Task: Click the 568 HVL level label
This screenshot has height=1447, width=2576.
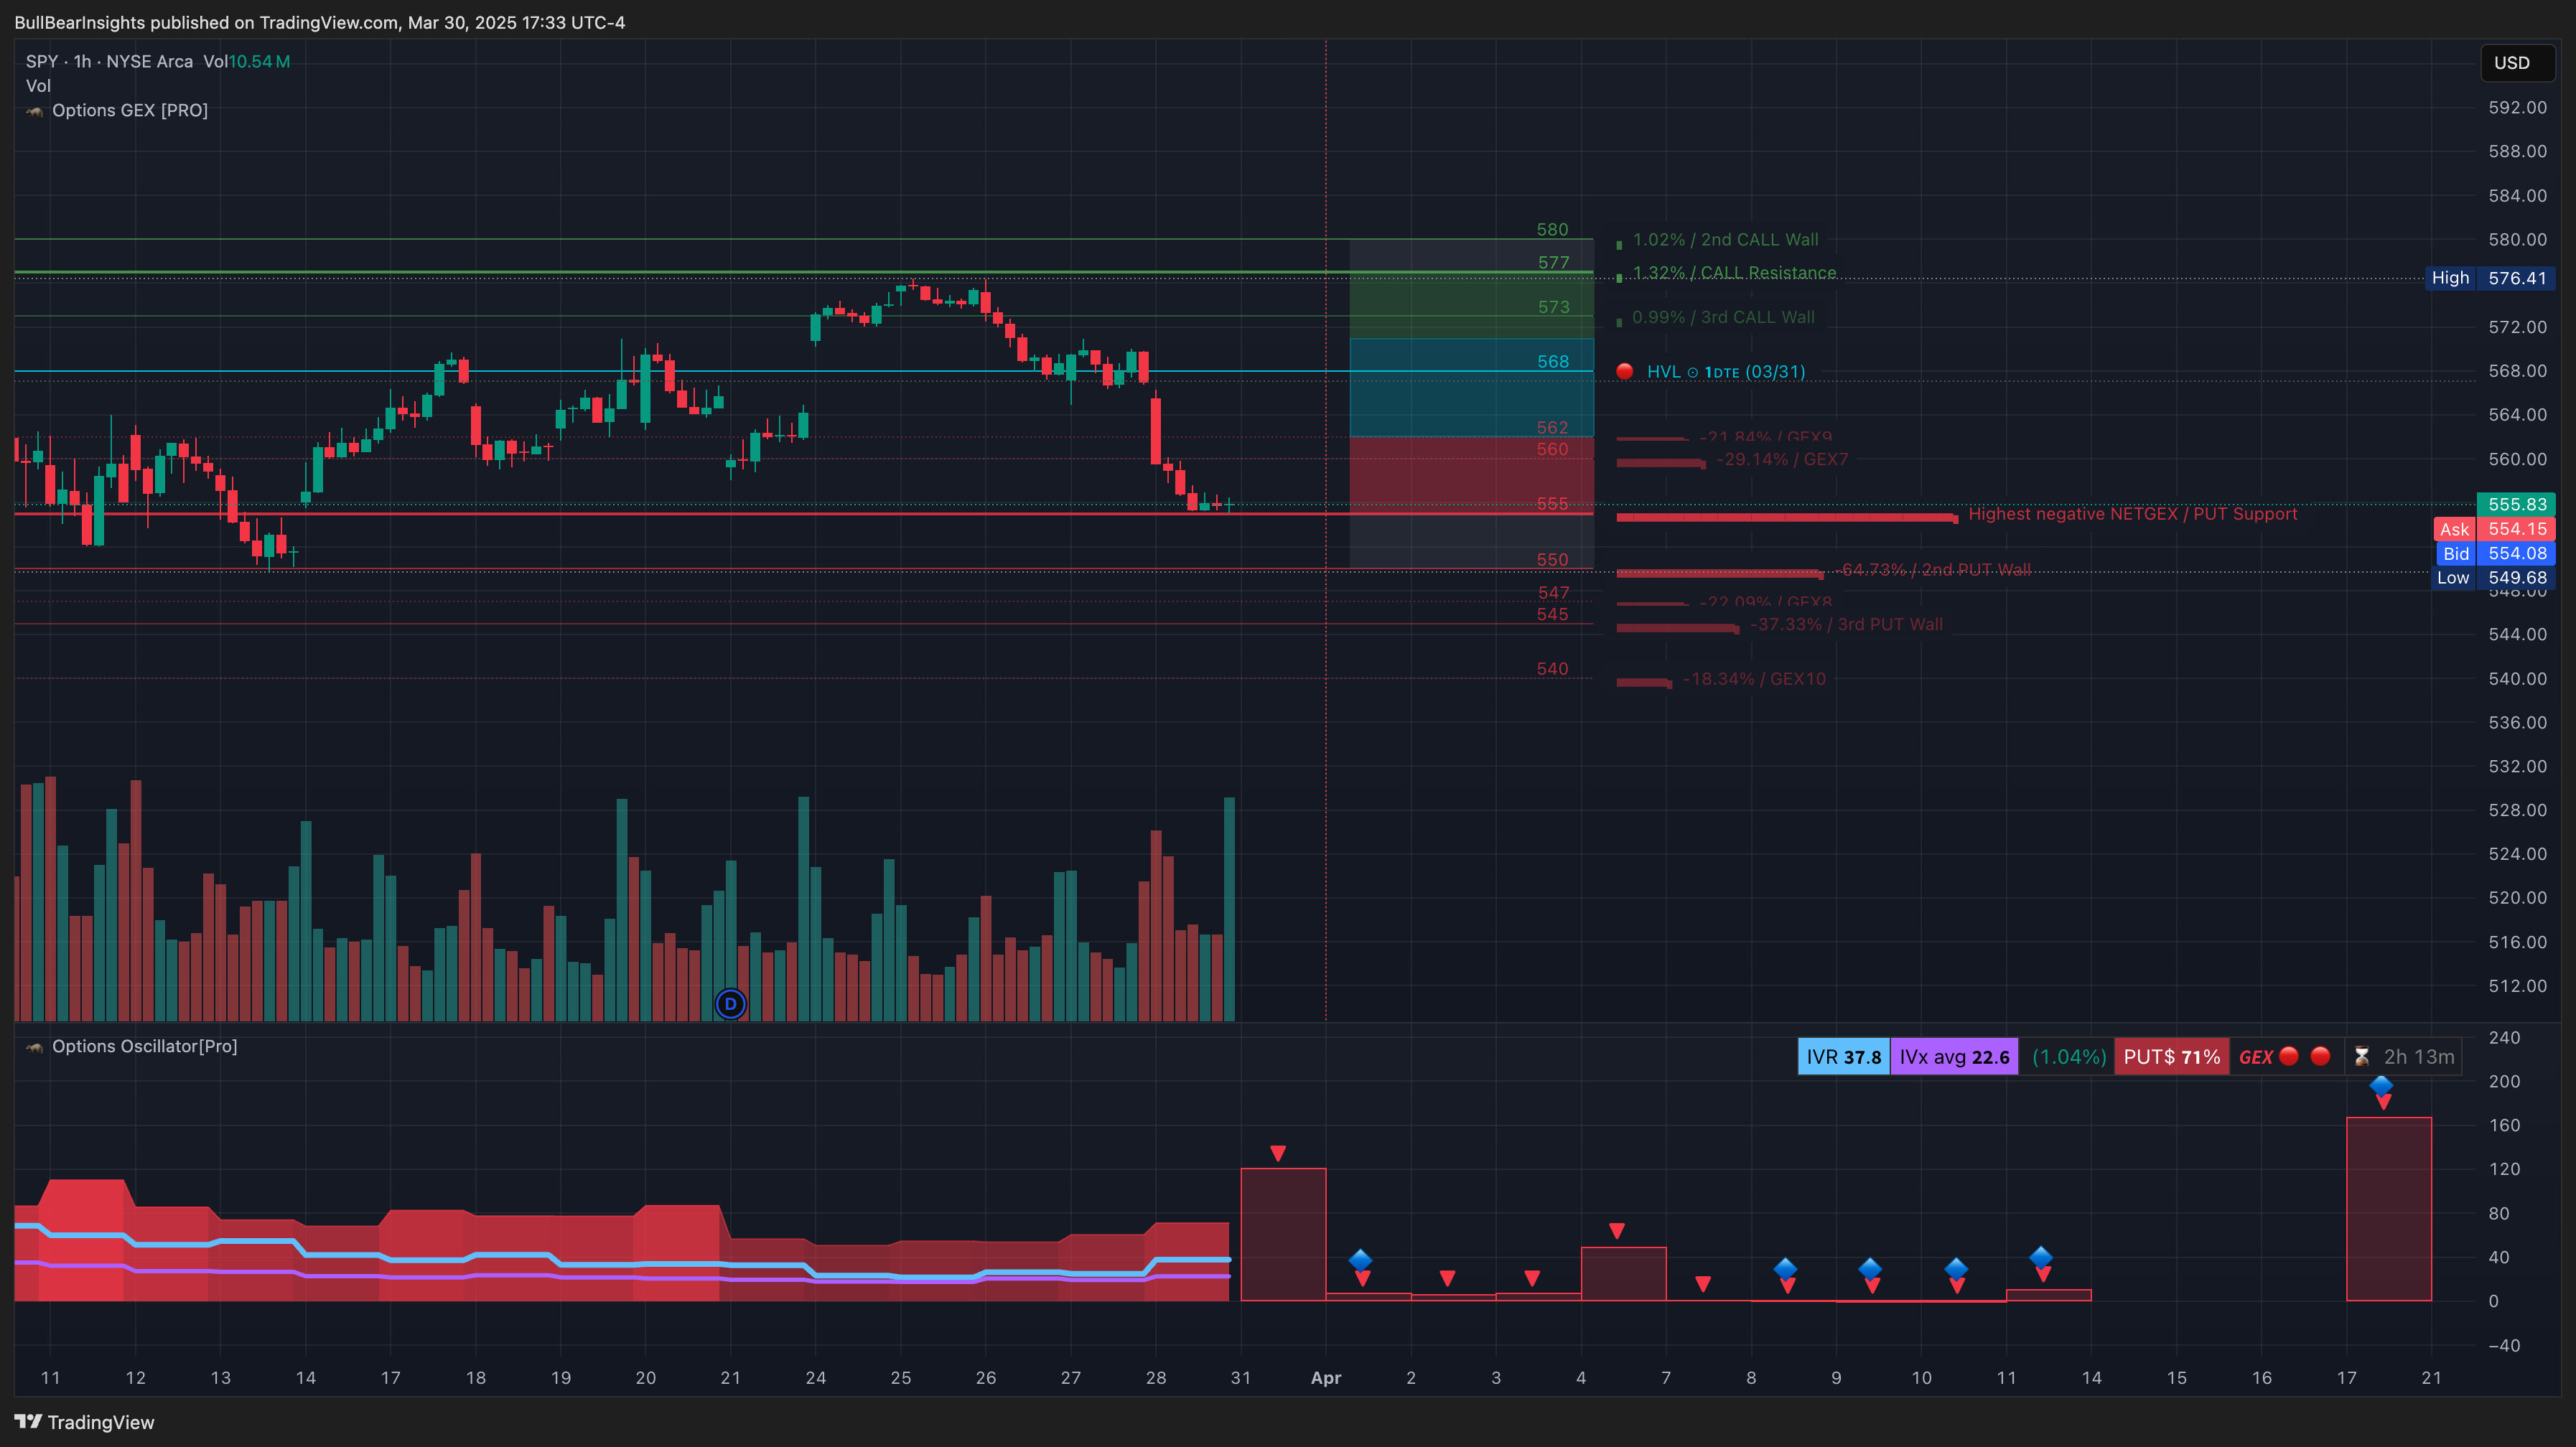Action: 1553,362
